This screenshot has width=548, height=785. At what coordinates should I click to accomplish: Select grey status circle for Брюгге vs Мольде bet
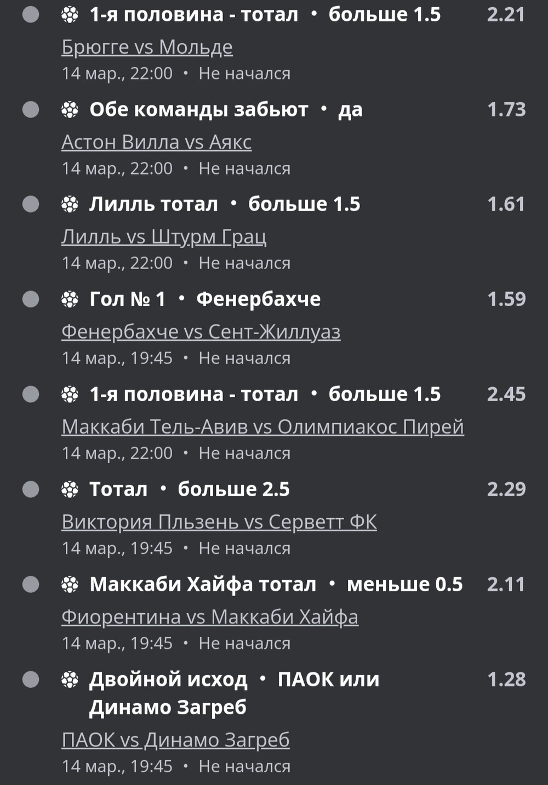tap(31, 14)
